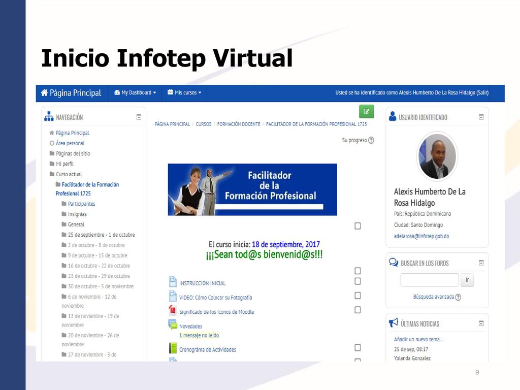The width and height of the screenshot is (520, 390).
Task: Click the green book icon for Cronograma de Actividades
Action: click(x=173, y=348)
